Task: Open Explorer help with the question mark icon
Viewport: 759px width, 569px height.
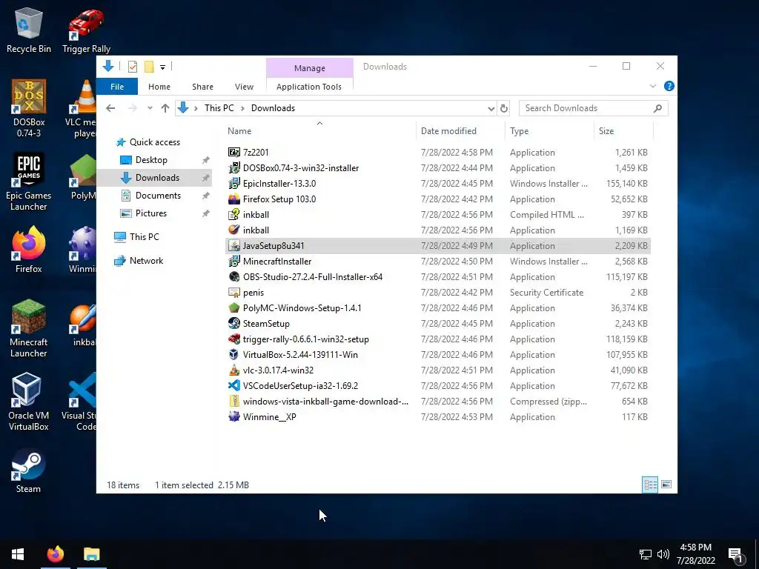Action: (669, 86)
